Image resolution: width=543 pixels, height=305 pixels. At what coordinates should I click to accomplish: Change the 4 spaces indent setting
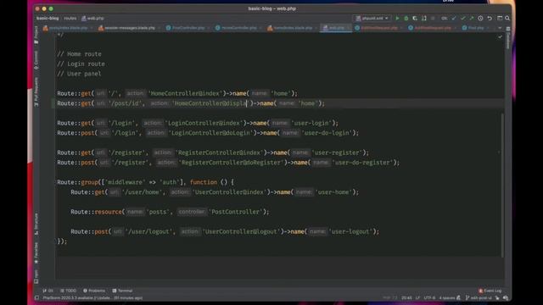coord(447,297)
